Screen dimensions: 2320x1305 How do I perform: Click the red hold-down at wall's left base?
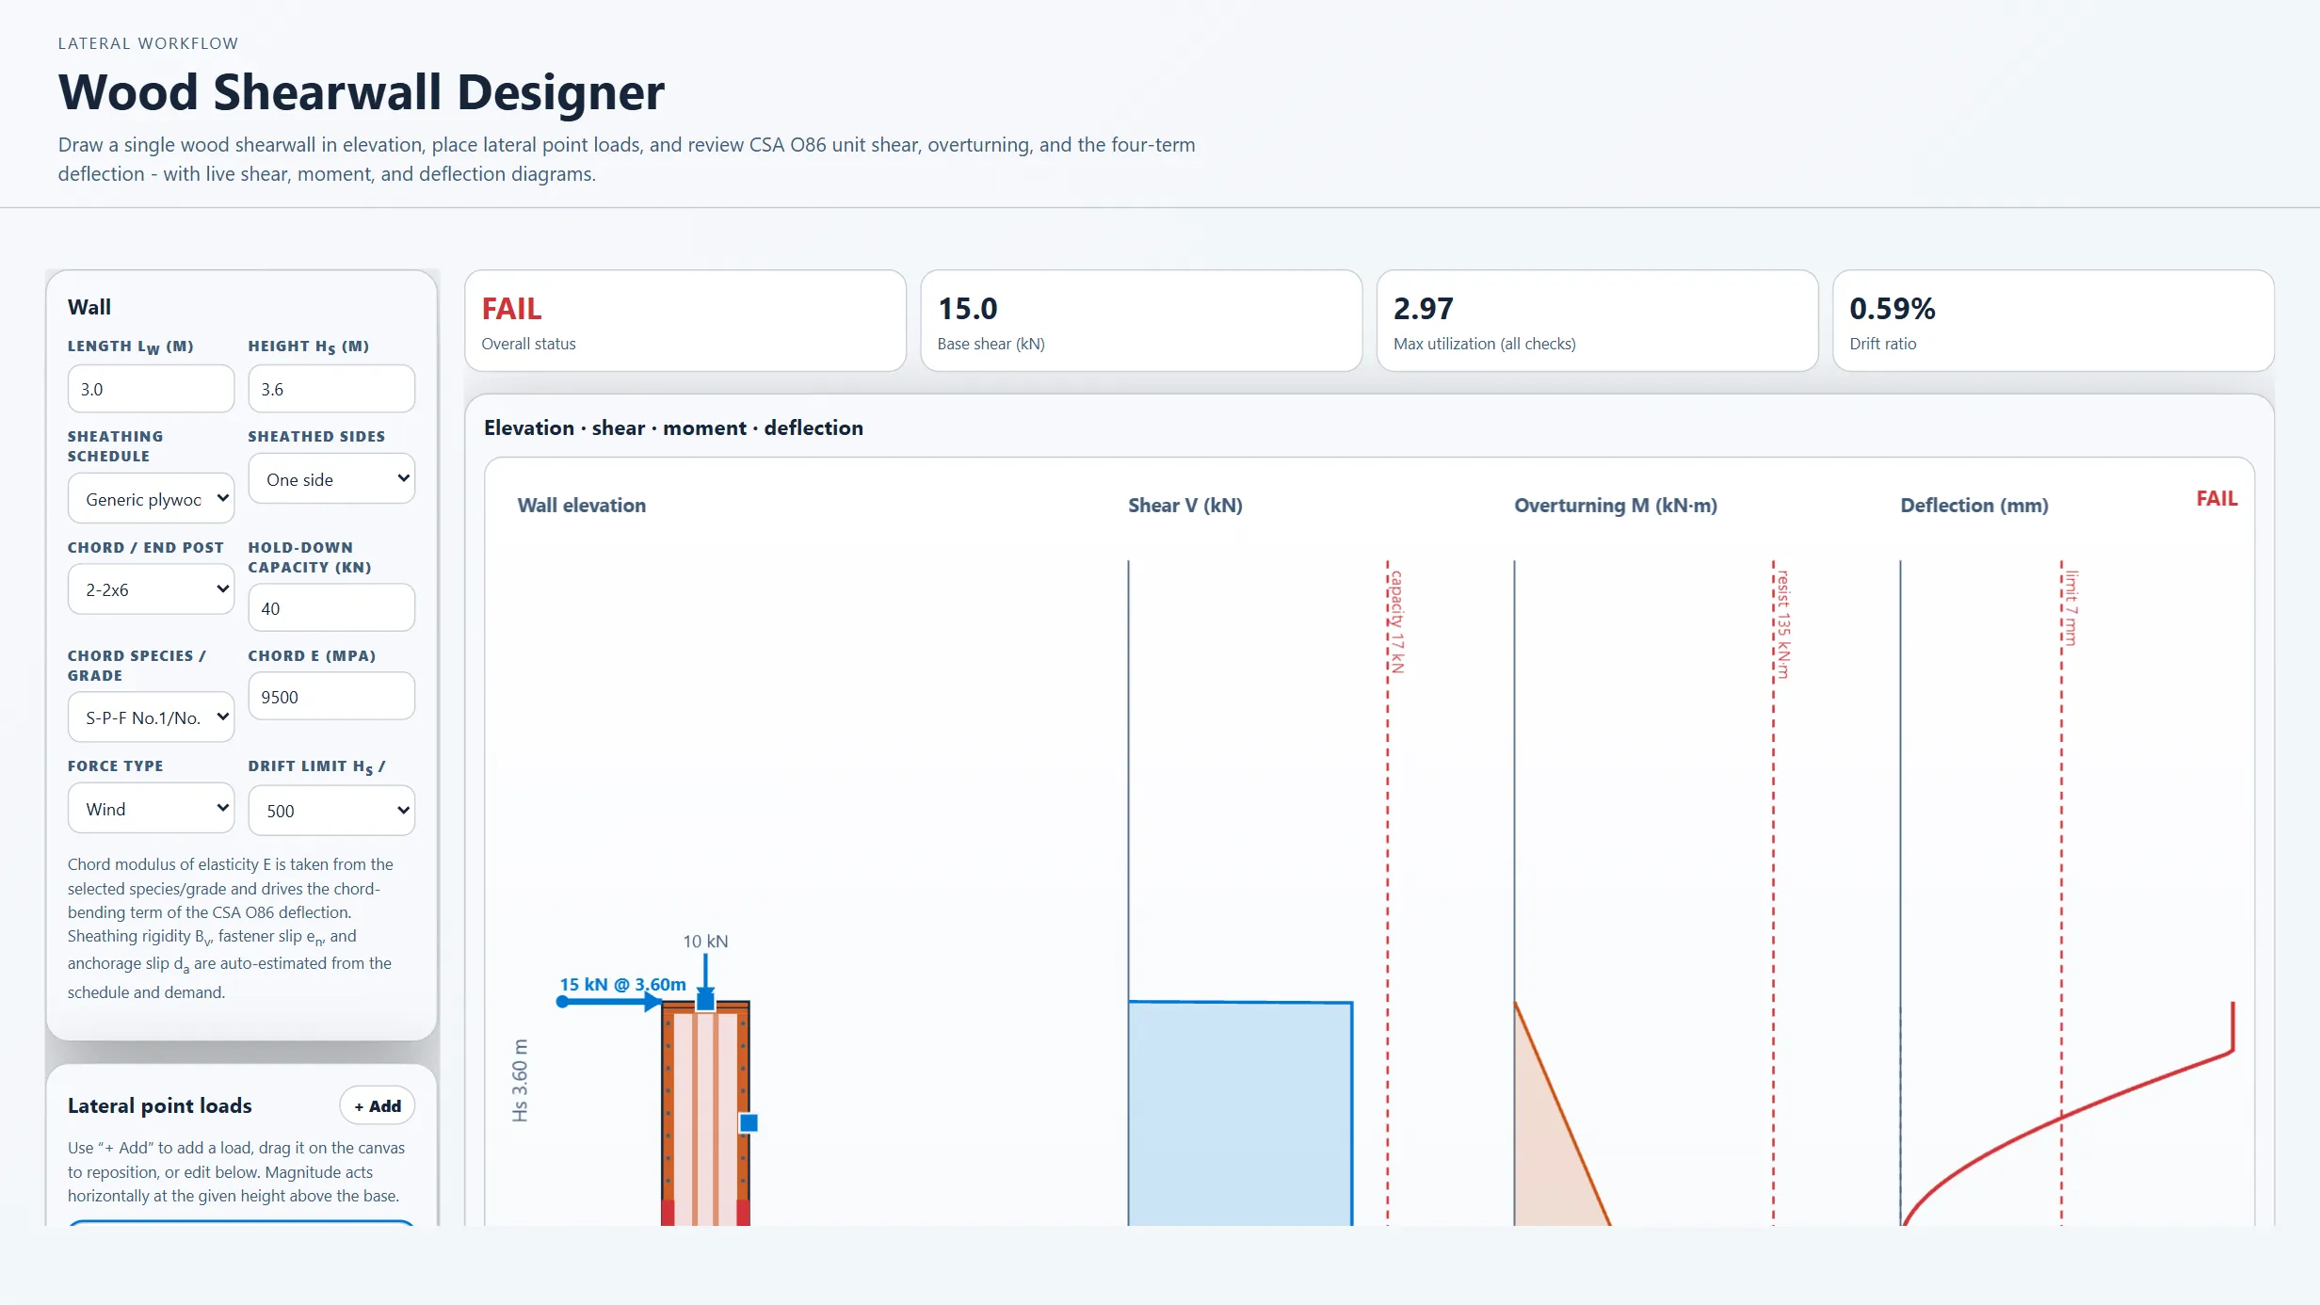pyautogui.click(x=668, y=1213)
